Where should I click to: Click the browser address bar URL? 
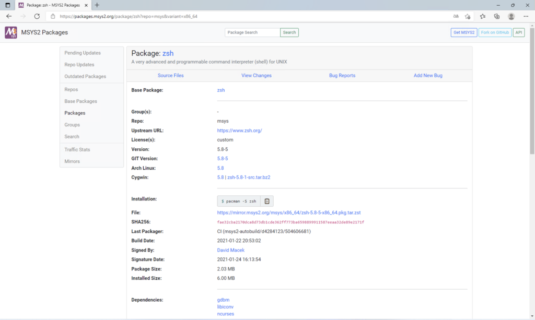129,16
